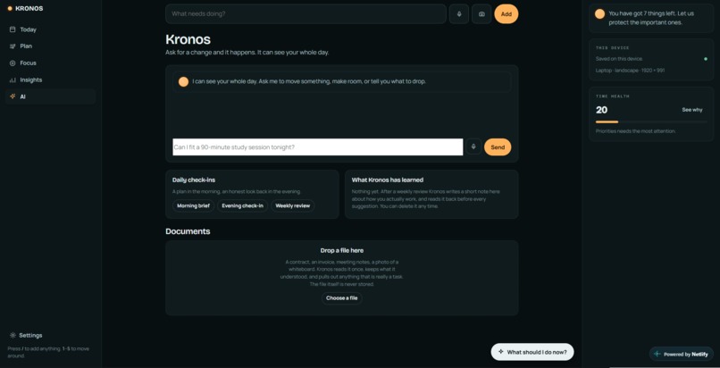Screen dimensions: 720x368
Task: Start the Evening check-in
Action: click(x=242, y=205)
